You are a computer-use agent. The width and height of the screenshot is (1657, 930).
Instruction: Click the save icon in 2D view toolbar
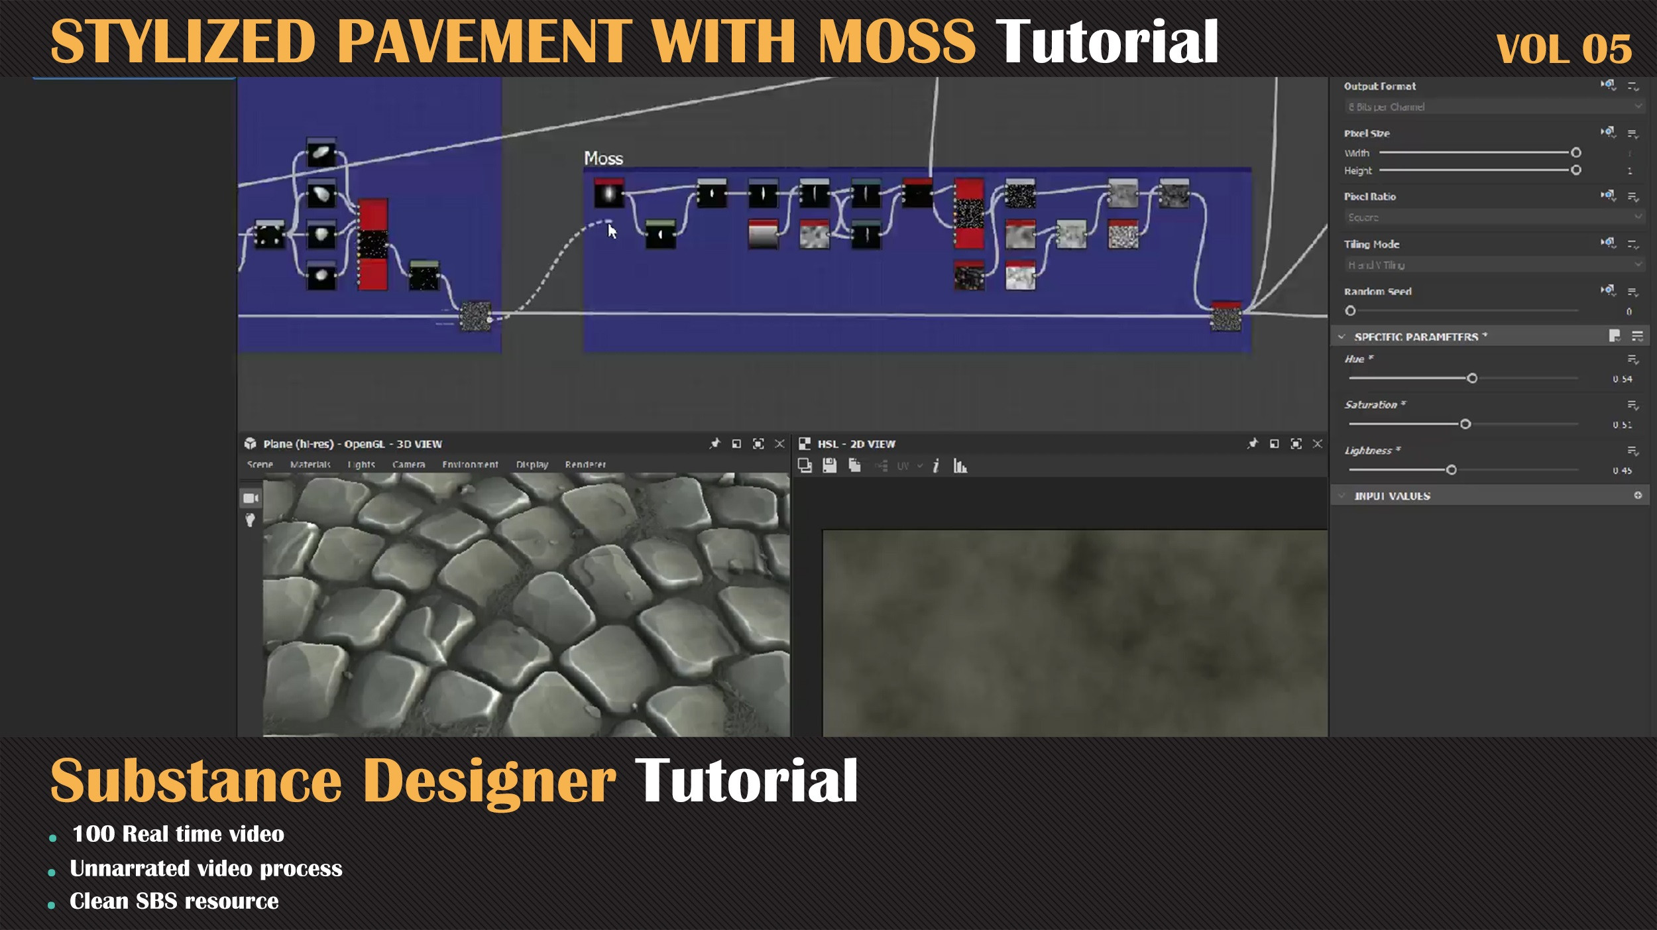point(829,465)
